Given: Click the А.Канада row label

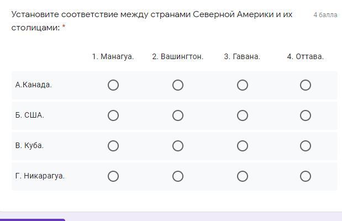Looking at the screenshot, I should tap(34, 85).
